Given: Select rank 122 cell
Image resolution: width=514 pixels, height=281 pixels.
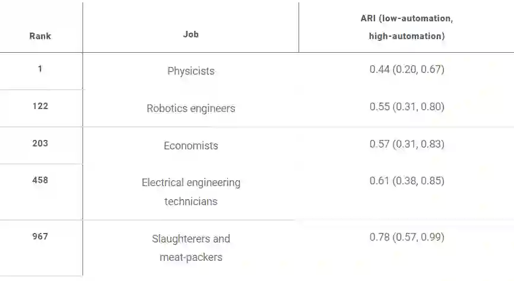Looking at the screenshot, I should point(40,106).
